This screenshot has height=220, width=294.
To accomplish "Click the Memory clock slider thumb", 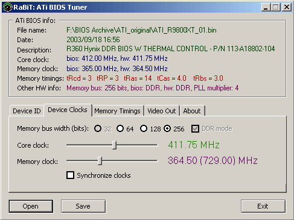I will click(x=100, y=161).
